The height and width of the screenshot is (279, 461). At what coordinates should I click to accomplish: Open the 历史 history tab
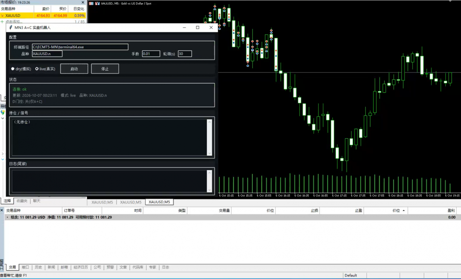click(38, 267)
